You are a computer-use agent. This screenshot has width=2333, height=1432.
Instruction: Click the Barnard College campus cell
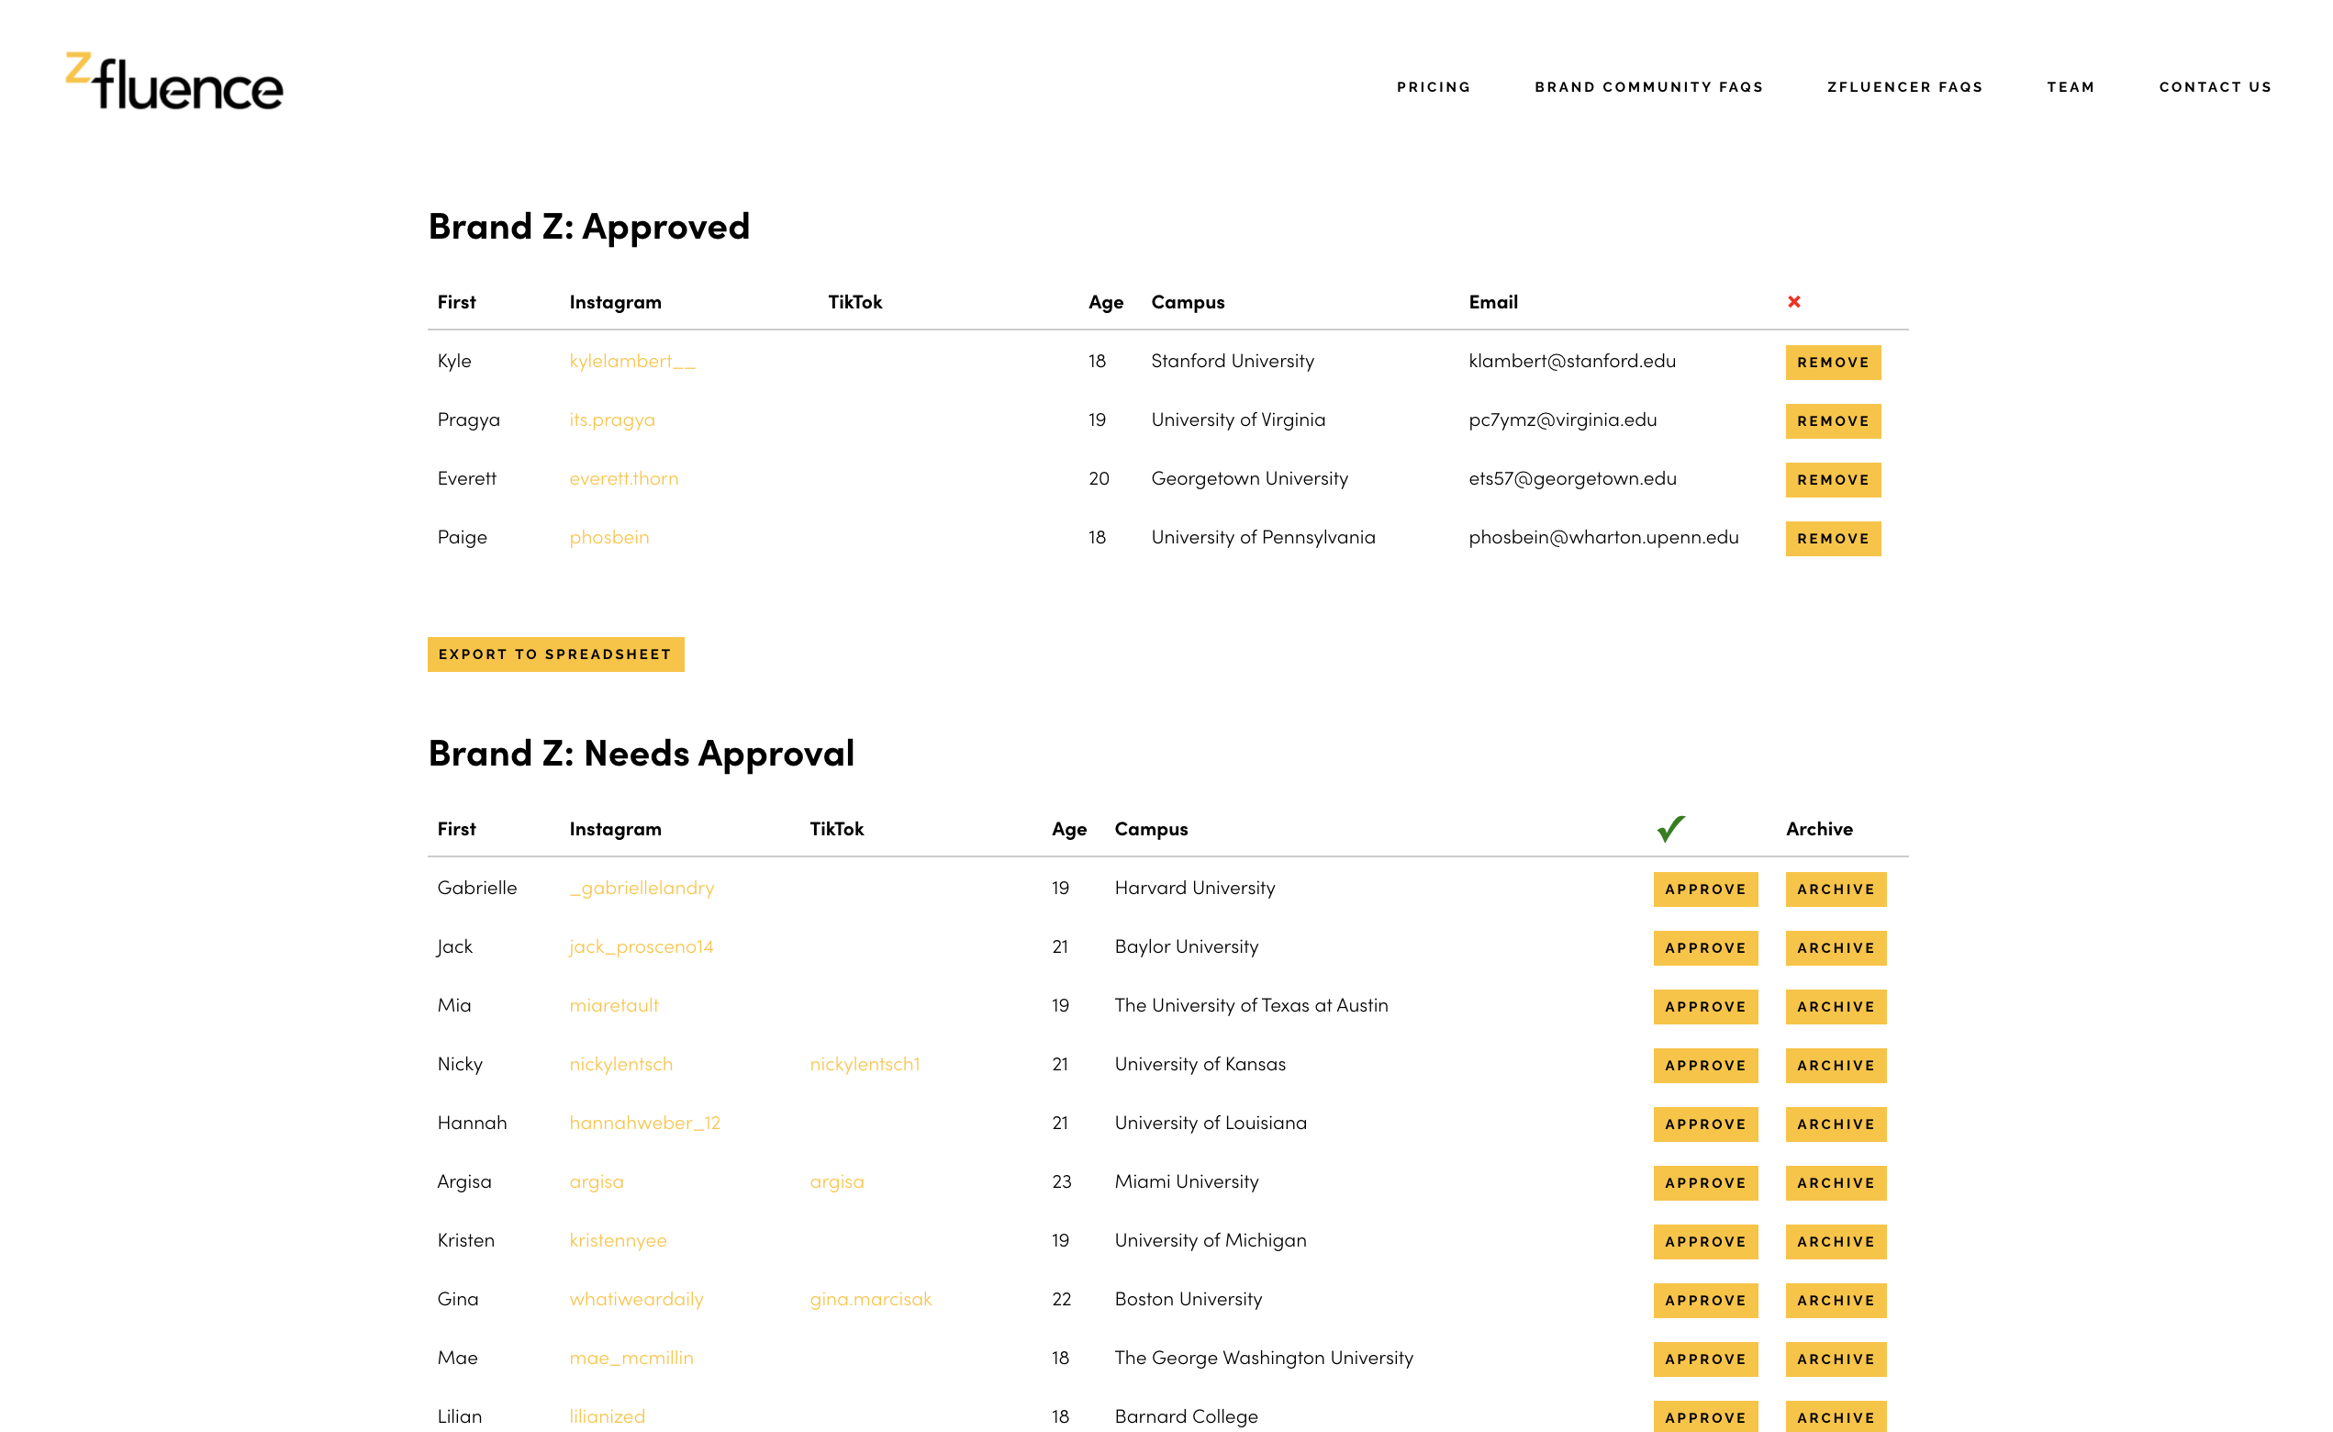1186,1415
